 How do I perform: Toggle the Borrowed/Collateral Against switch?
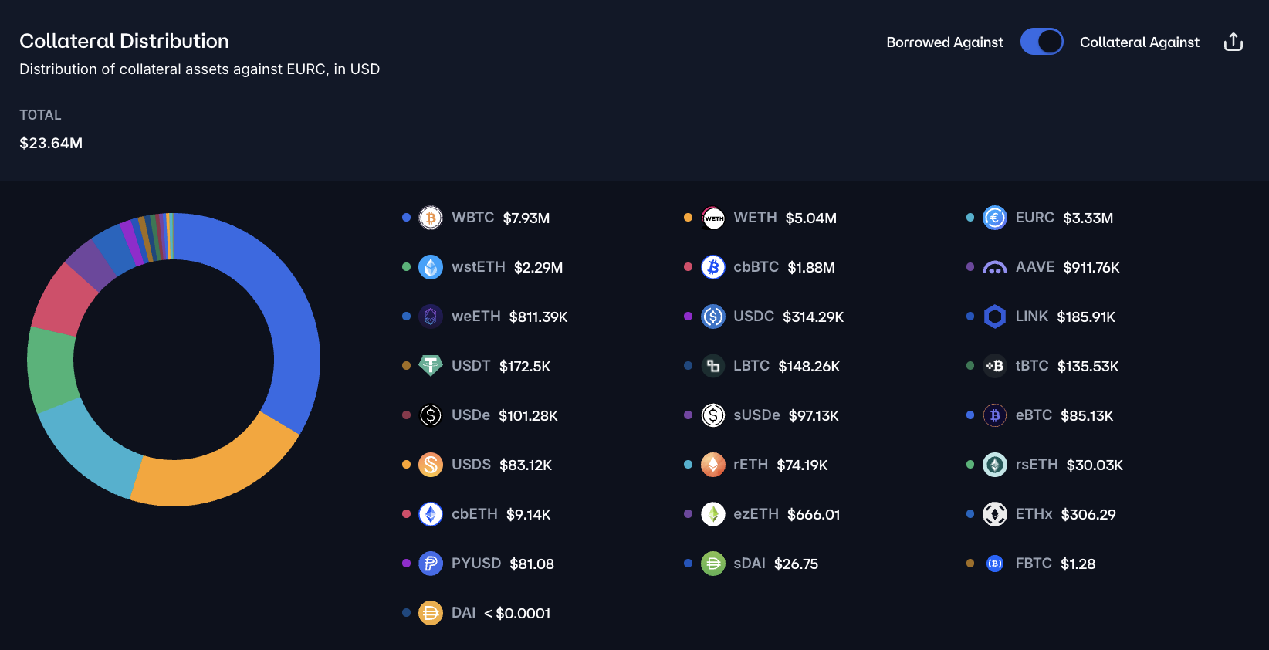[x=1041, y=42]
